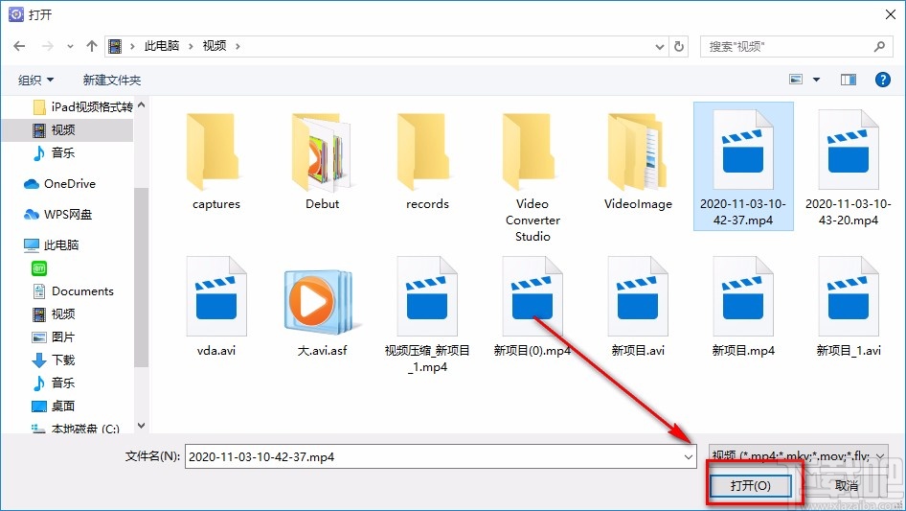This screenshot has height=511, width=906.
Task: Change the view layout icon
Action: point(796,80)
